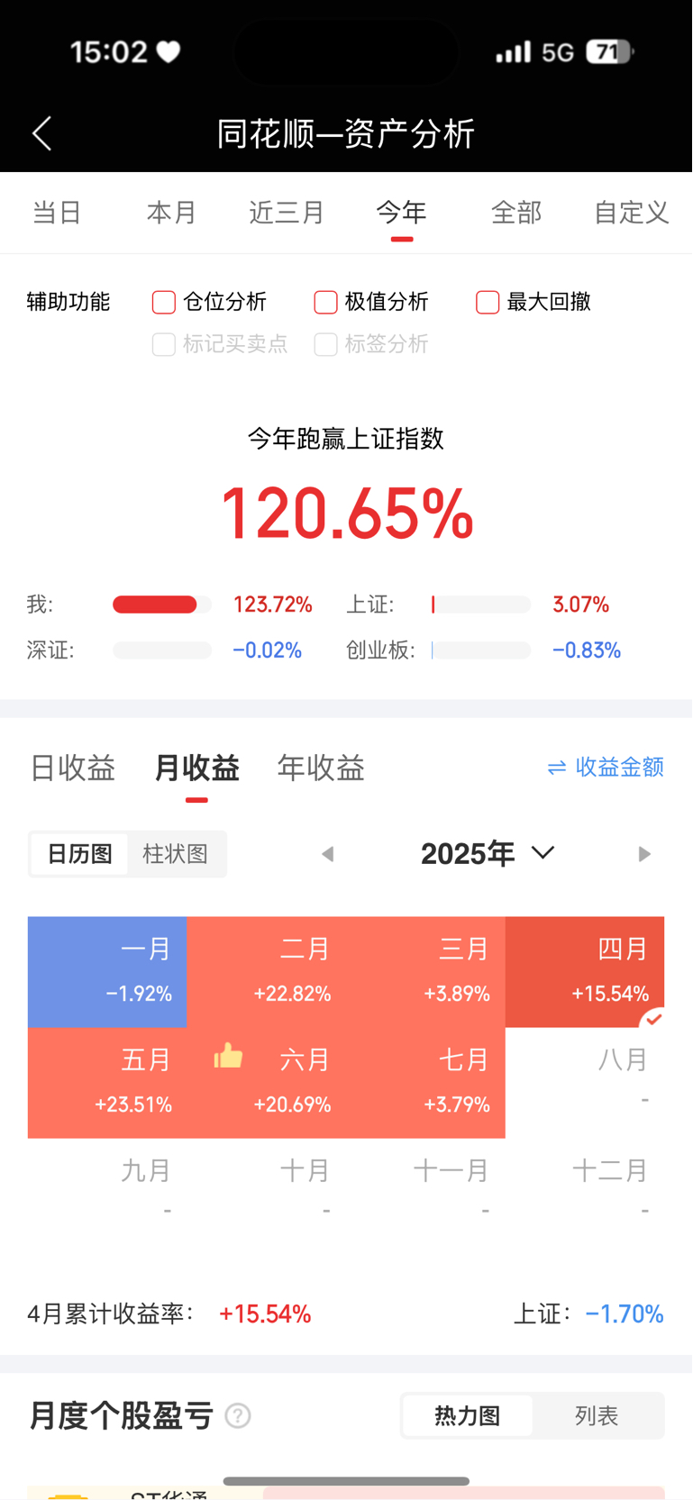Switch display to 收益金额
This screenshot has width=693, height=1500.
pos(606,768)
